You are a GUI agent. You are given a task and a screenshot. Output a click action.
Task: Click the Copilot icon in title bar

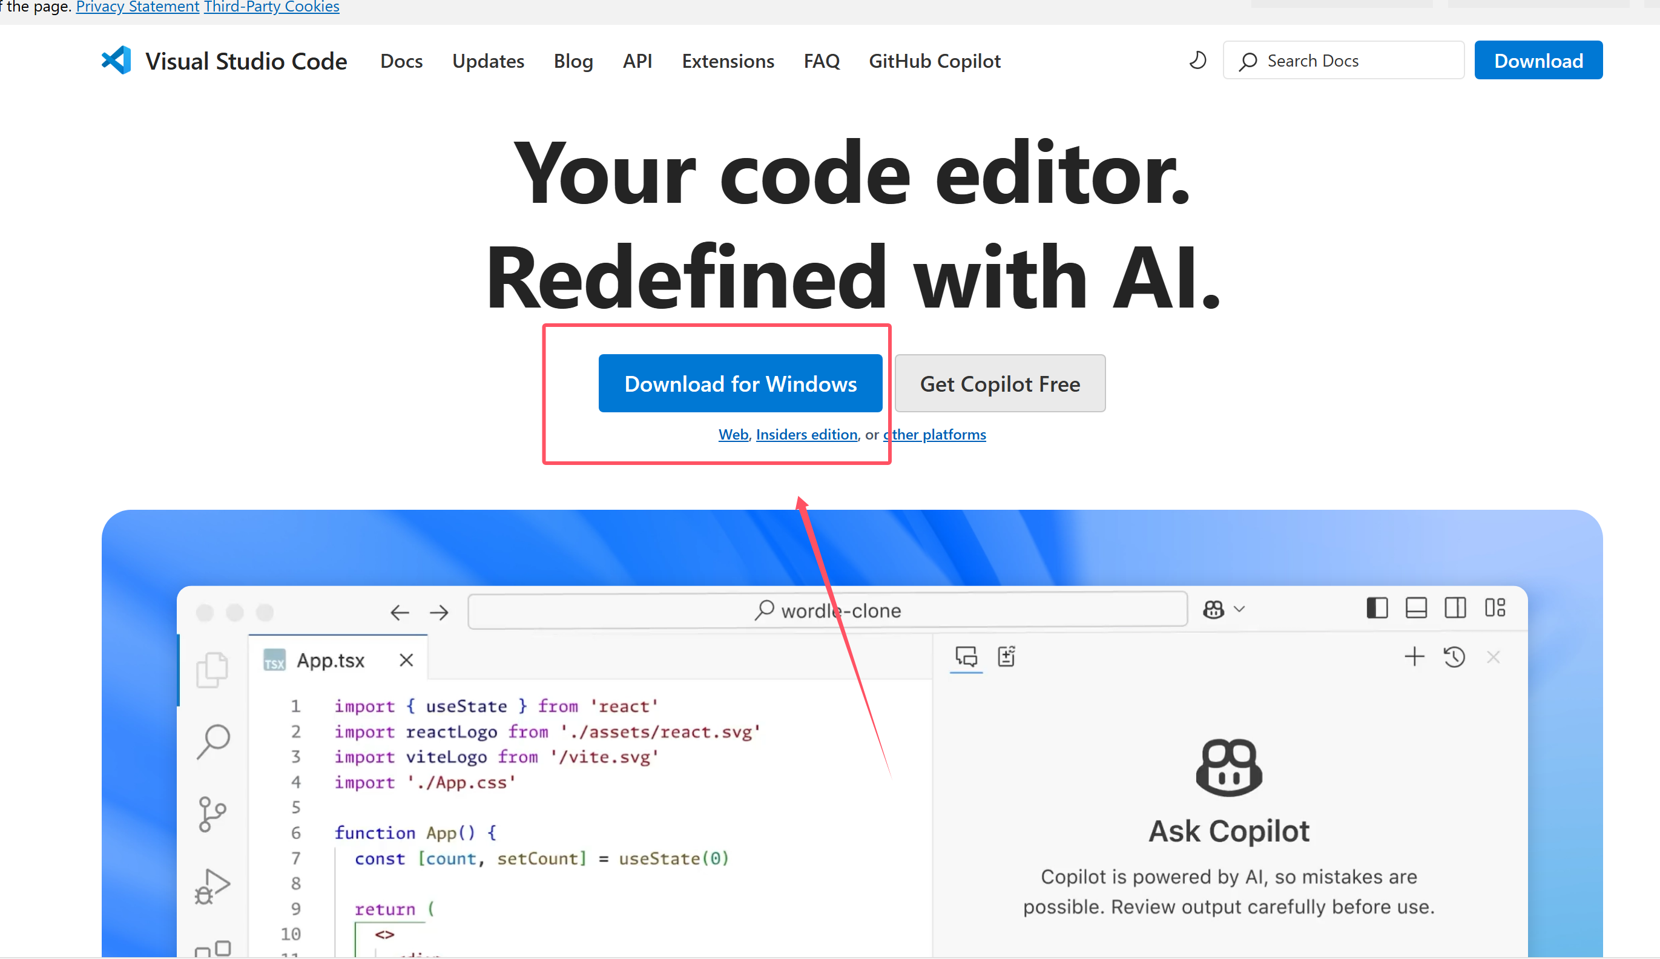click(x=1214, y=609)
